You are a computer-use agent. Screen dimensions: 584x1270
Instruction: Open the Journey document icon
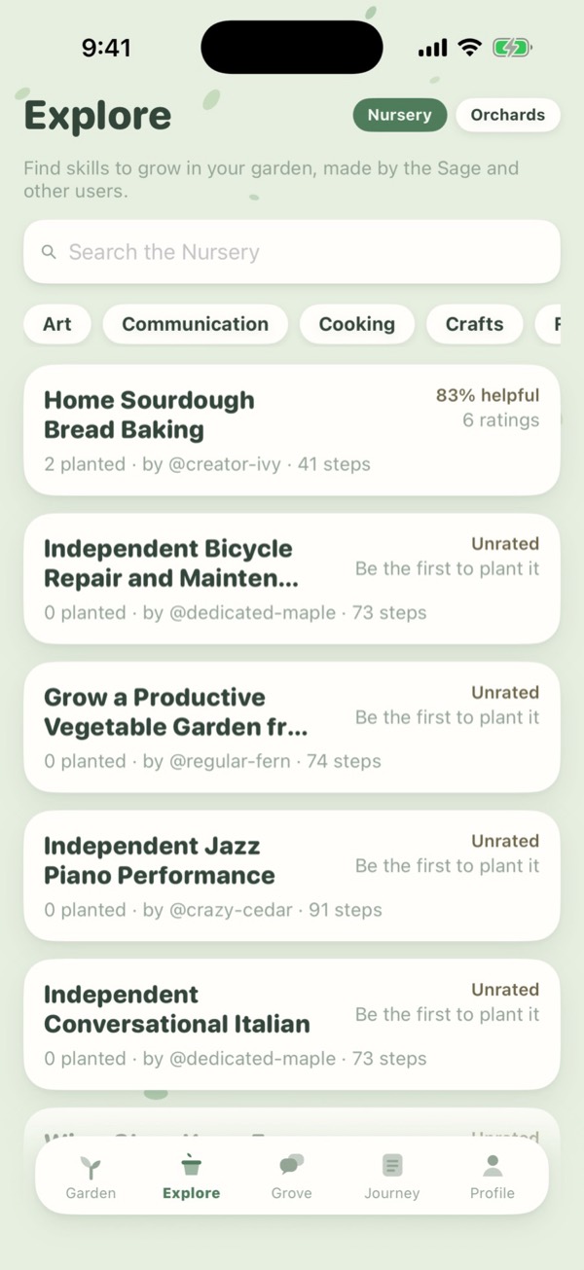[x=392, y=1165]
